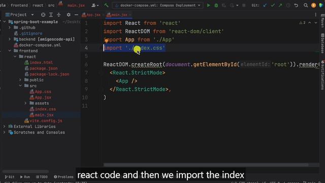Open the Database side panel

(322, 44)
